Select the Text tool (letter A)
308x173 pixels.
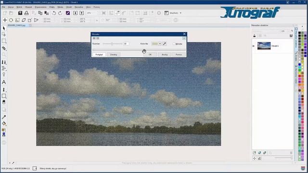4,82
